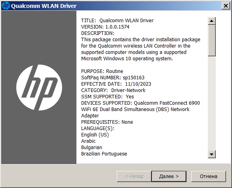Image resolution: width=232 pixels, height=188 pixels.
Task: Click 'PREREQUISITES: None' line
Action: pyautogui.click(x=107, y=122)
